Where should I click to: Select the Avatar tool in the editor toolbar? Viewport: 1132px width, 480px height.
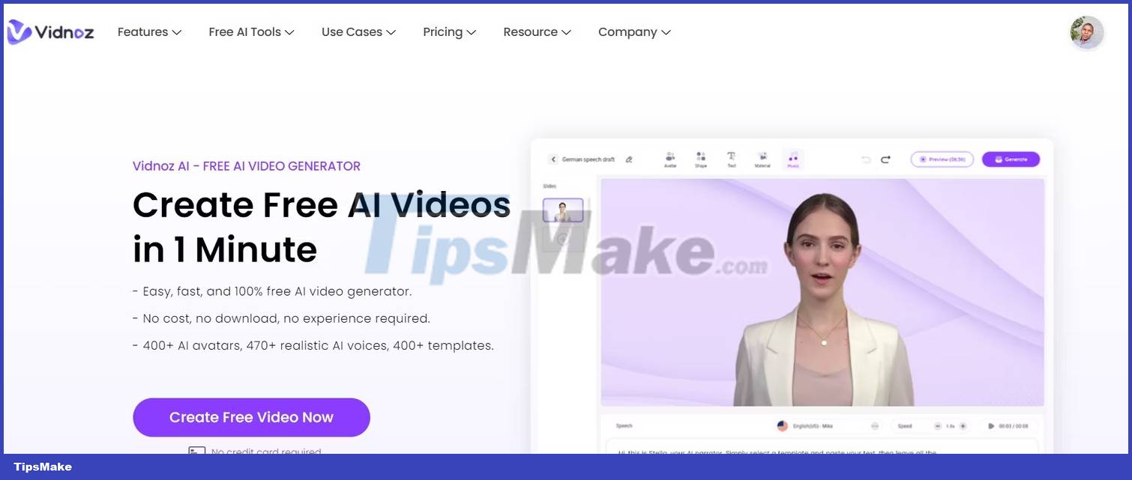pos(669,158)
